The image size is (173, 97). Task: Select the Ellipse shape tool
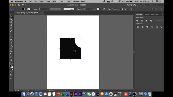click(x=11, y=28)
